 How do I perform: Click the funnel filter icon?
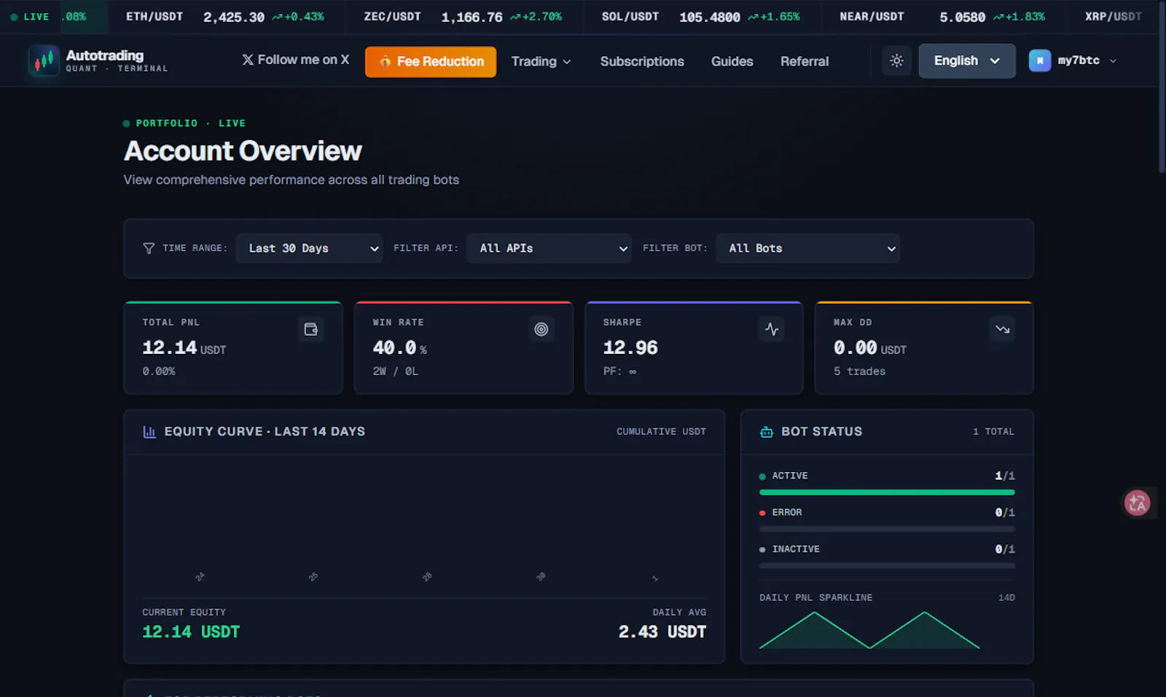click(x=149, y=248)
